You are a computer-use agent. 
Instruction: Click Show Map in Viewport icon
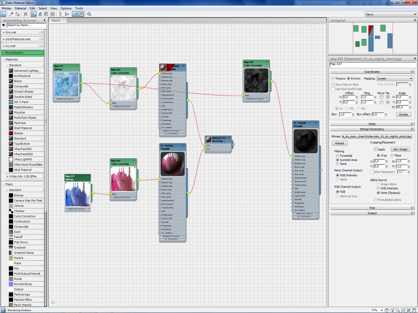pyautogui.click(x=46, y=14)
